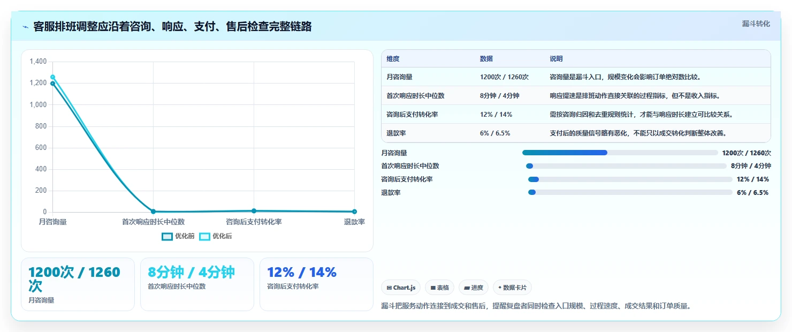Click the footer note starting with 漏斗把服务动作
This screenshot has width=792, height=332.
(x=537, y=306)
